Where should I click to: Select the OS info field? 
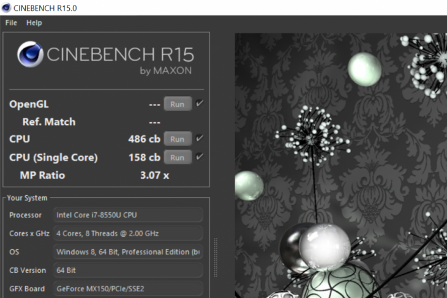[128, 252]
